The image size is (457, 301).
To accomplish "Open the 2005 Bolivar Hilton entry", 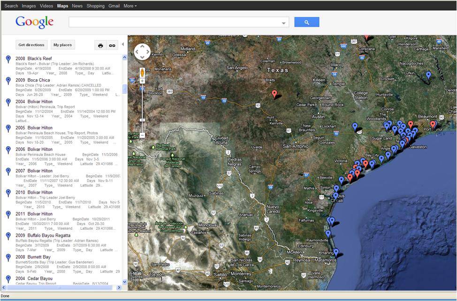I will pyautogui.click(x=34, y=128).
